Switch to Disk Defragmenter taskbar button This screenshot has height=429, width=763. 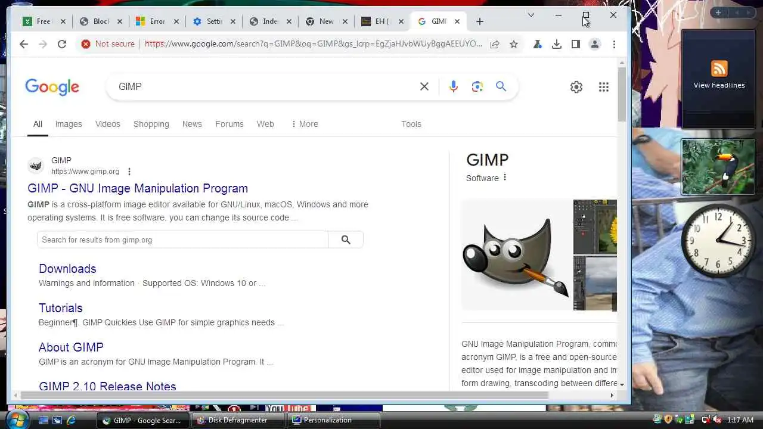pyautogui.click(x=237, y=420)
